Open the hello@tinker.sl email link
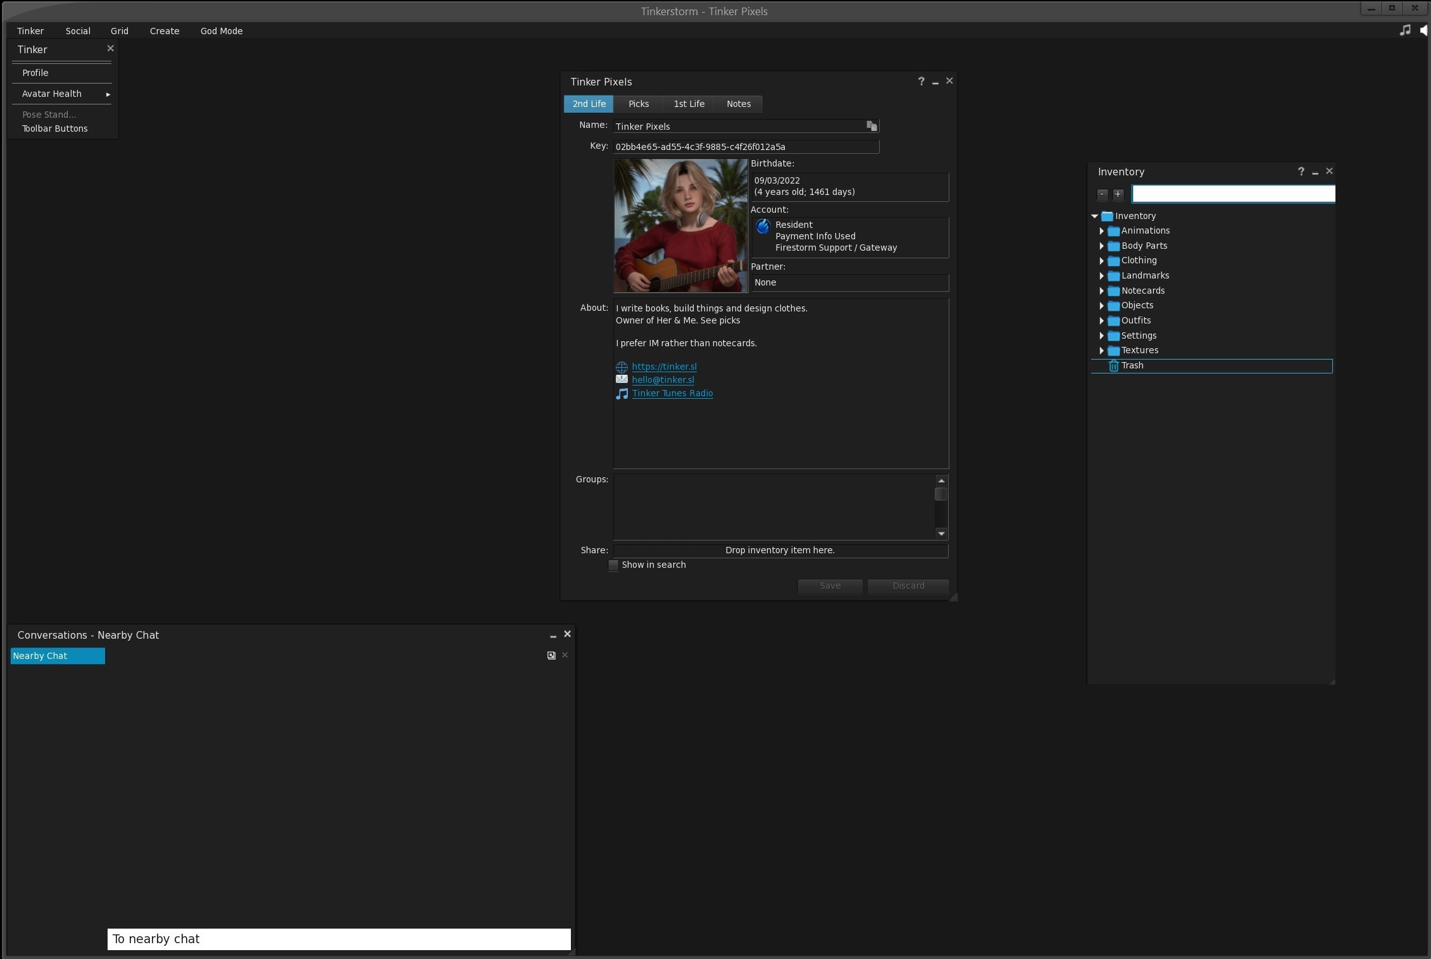1431x959 pixels. [663, 380]
